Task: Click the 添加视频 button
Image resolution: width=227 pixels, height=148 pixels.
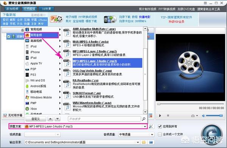Action: pyautogui.click(x=12, y=9)
